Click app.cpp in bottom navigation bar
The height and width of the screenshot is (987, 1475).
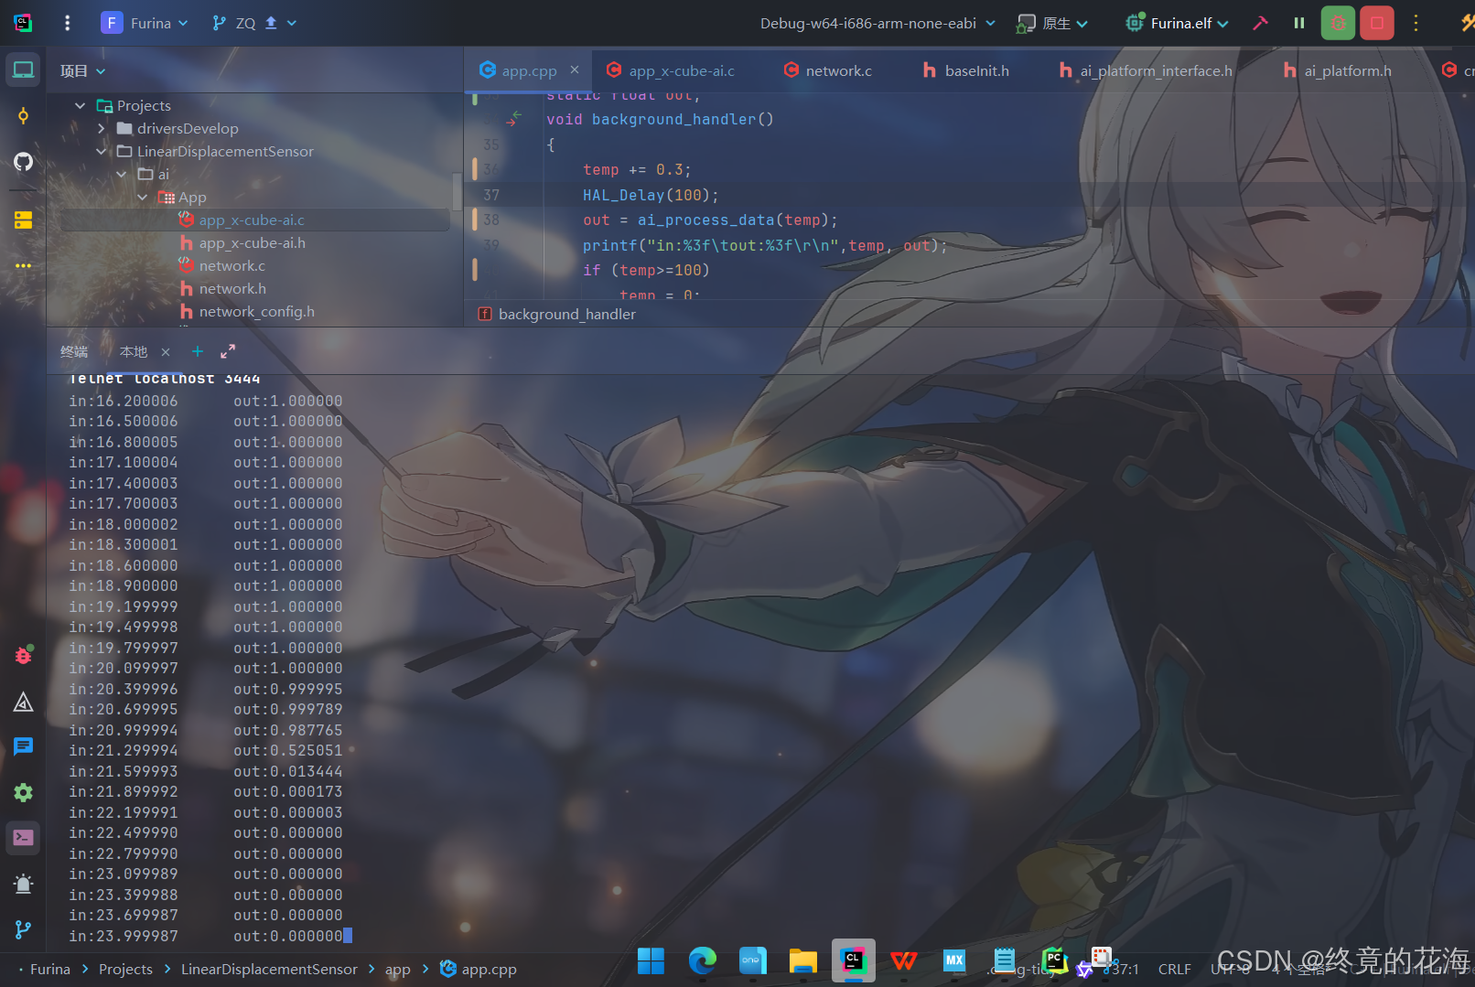point(479,969)
